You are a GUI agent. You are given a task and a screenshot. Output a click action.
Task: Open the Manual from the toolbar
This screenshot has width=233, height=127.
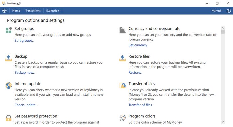coord(216,11)
